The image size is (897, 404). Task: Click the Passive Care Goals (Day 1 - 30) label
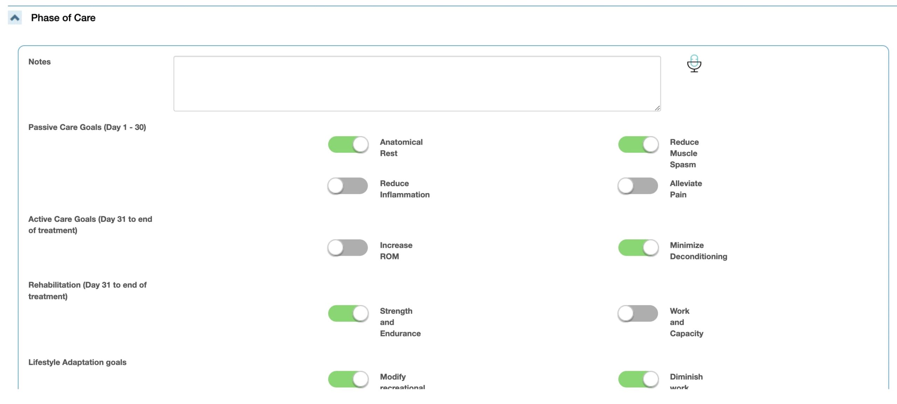(x=87, y=127)
